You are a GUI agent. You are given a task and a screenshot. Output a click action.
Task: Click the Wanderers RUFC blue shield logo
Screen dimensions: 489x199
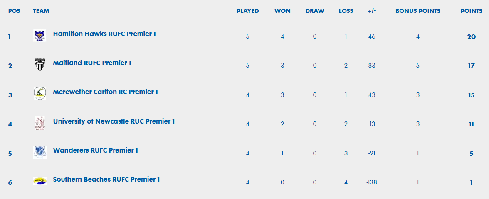40,152
